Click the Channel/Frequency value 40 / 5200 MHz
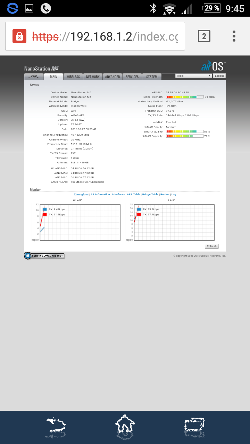Image resolution: width=250 pixels, height=444 pixels. 80,135
